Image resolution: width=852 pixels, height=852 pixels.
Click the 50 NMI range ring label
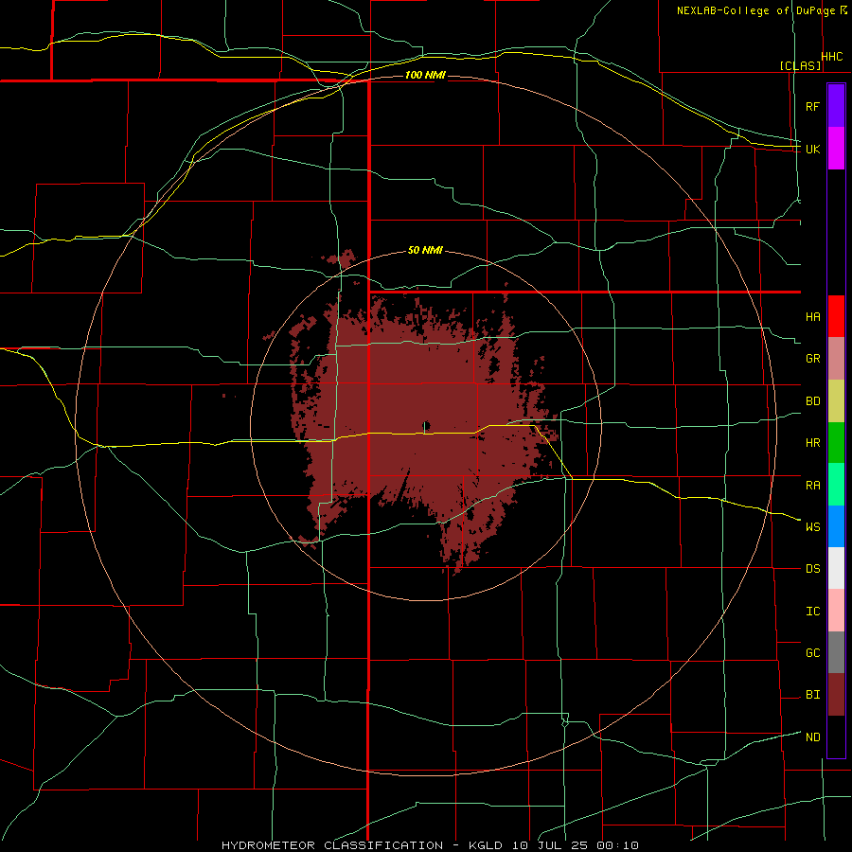click(x=425, y=251)
